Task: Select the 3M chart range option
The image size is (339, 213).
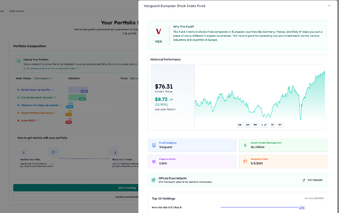Action: tap(255, 125)
